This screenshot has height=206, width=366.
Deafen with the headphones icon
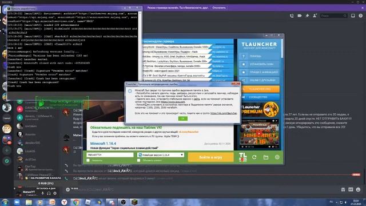pos(49,193)
